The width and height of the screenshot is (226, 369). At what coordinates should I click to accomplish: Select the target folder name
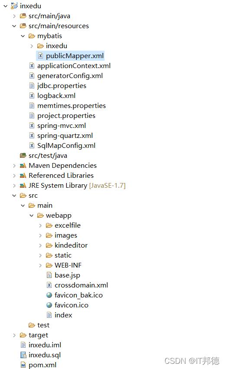point(38,335)
